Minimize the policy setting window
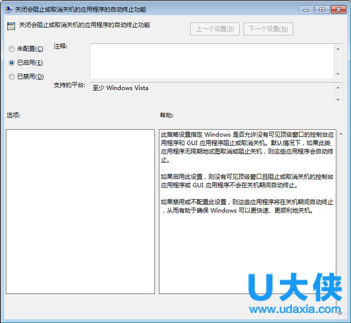The width and height of the screenshot is (351, 323). [306, 9]
